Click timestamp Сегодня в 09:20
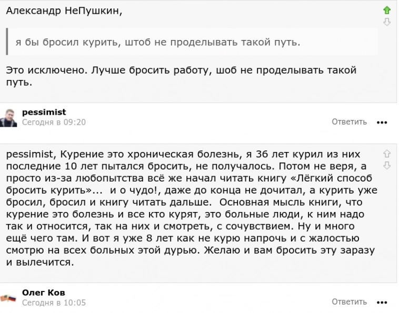 [x=54, y=122]
